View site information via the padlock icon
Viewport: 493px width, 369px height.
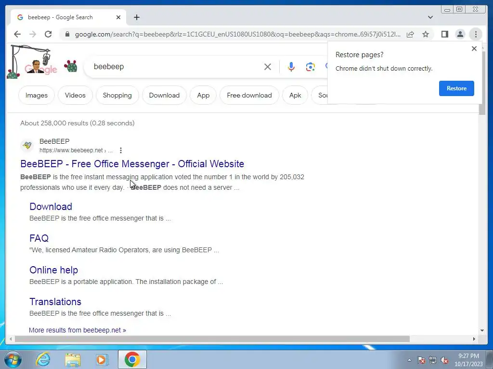67,34
